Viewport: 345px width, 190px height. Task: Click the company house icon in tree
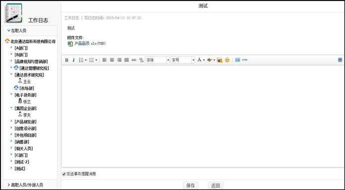(x=7, y=41)
